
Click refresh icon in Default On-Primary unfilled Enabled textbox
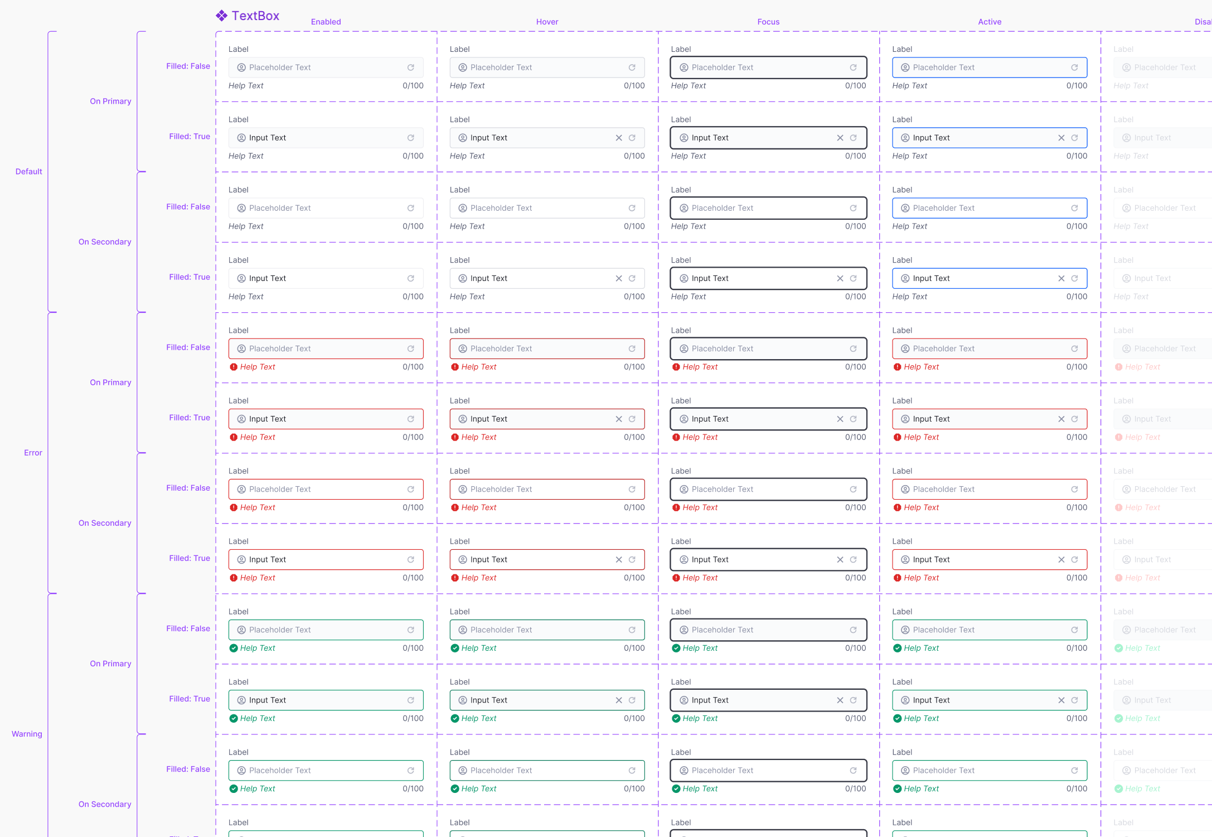(411, 67)
